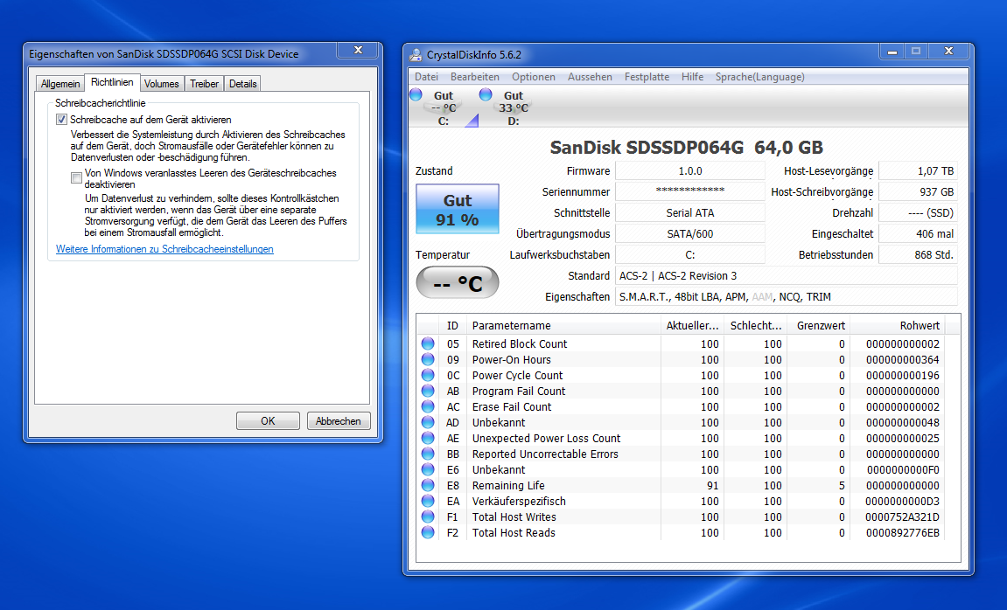Viewport: 1007px width, 610px height.
Task: Select the 'Total Host Writes' parameter name
Action: click(x=514, y=517)
